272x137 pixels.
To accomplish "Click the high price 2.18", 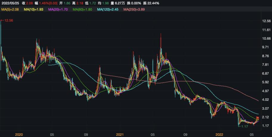I will click(79, 3).
